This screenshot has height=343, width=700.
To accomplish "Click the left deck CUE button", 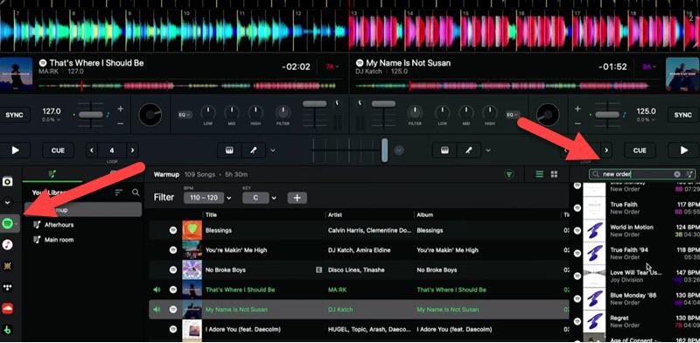I will 58,150.
